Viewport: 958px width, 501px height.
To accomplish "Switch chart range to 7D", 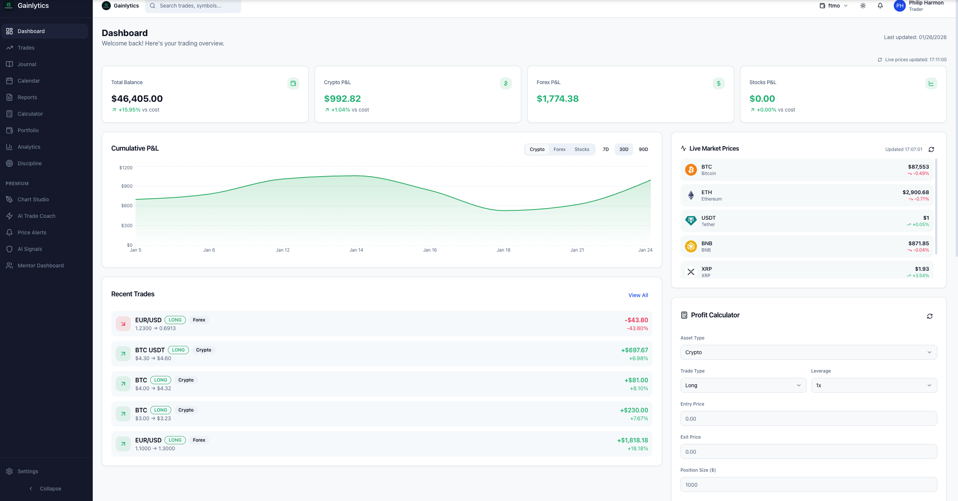I will (605, 149).
